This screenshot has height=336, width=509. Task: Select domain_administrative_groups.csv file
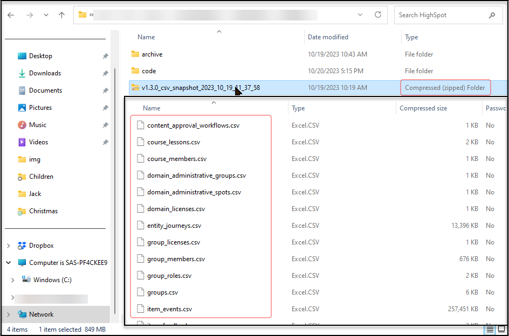(196, 176)
